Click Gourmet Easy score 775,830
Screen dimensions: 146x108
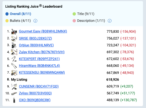113,32
